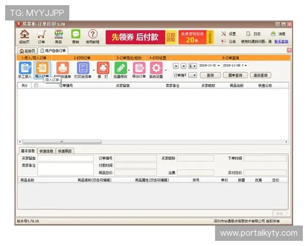This screenshot has width=308, height=246.
Task: Open the first small dropdown in 订单查询 row
Action: coord(176,66)
